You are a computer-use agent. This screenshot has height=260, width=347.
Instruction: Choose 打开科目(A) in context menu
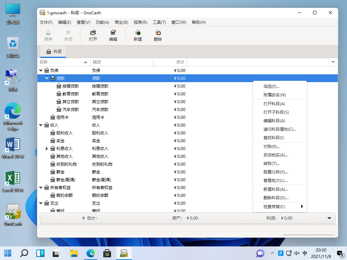click(x=280, y=104)
